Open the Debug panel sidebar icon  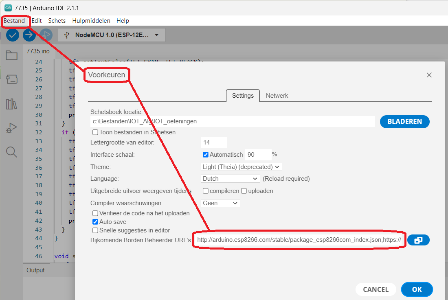(x=11, y=128)
